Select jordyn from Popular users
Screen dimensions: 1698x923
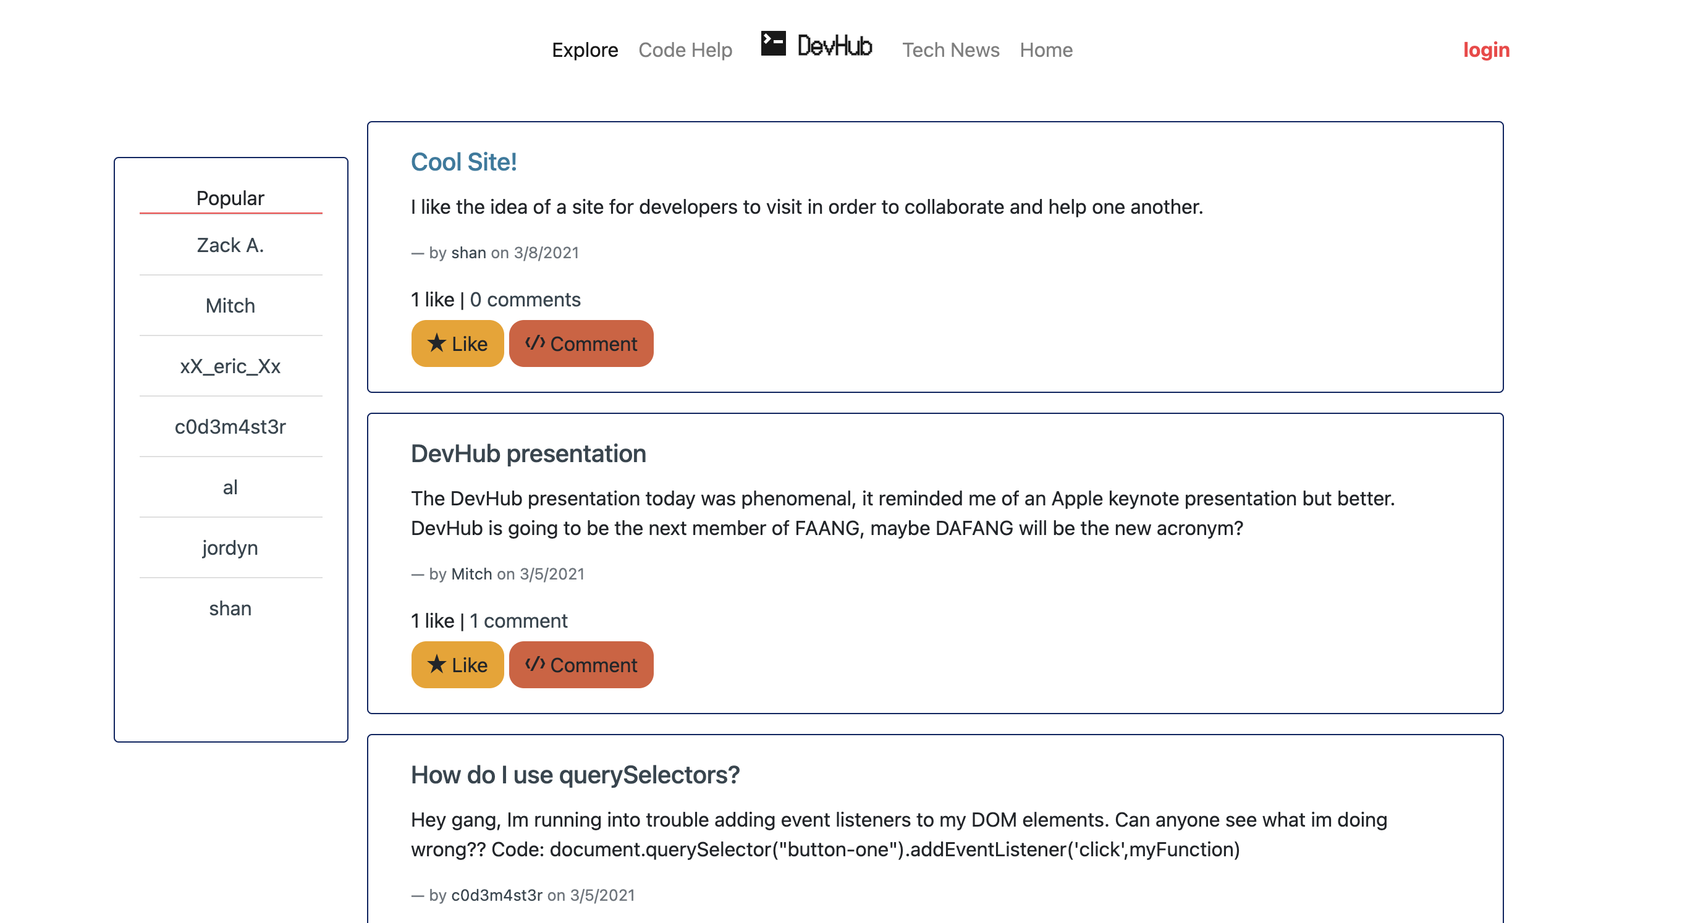pos(230,549)
